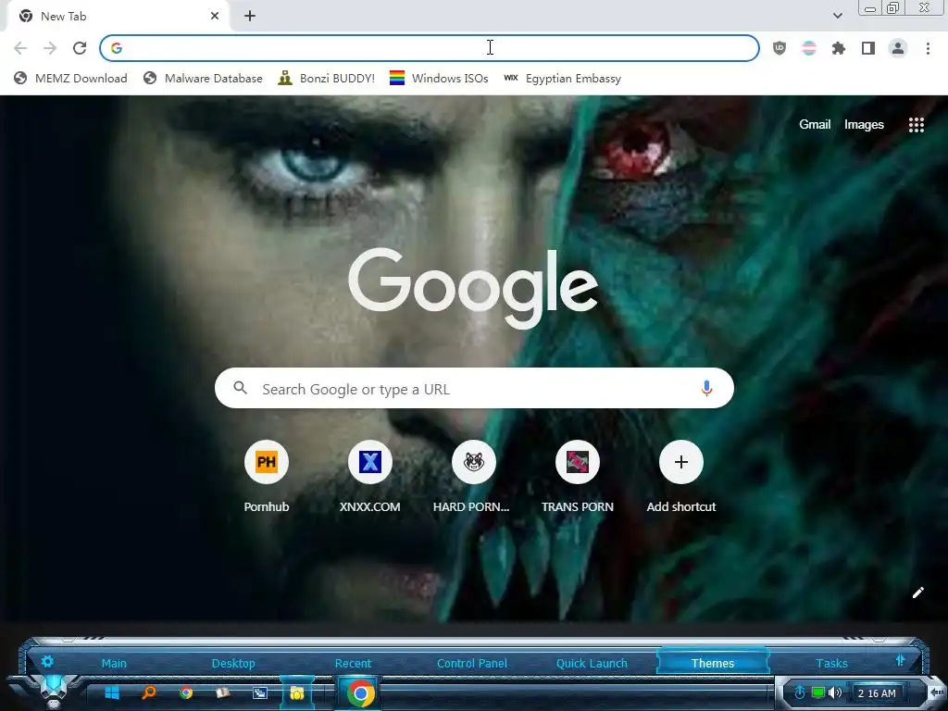This screenshot has width=948, height=711.
Task: Switch to the Tasks dock tab
Action: tap(832, 663)
